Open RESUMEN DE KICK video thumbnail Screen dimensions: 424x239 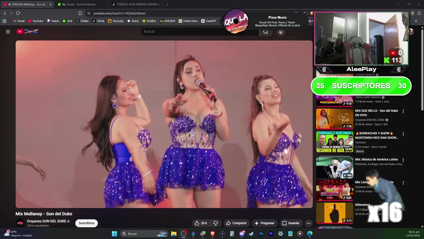335,142
